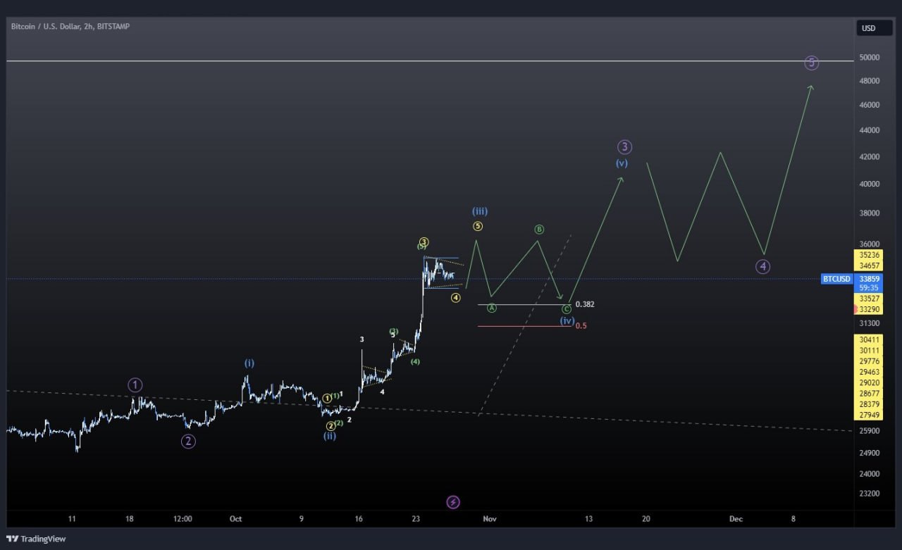Select the white 3 wave label

[x=362, y=339]
